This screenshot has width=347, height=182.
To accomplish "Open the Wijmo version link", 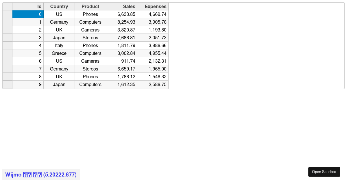I will point(41,174).
